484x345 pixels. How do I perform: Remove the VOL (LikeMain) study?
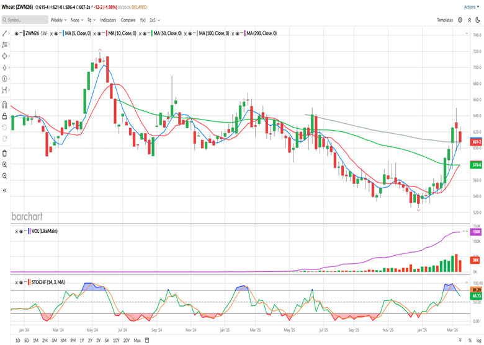coord(16,231)
